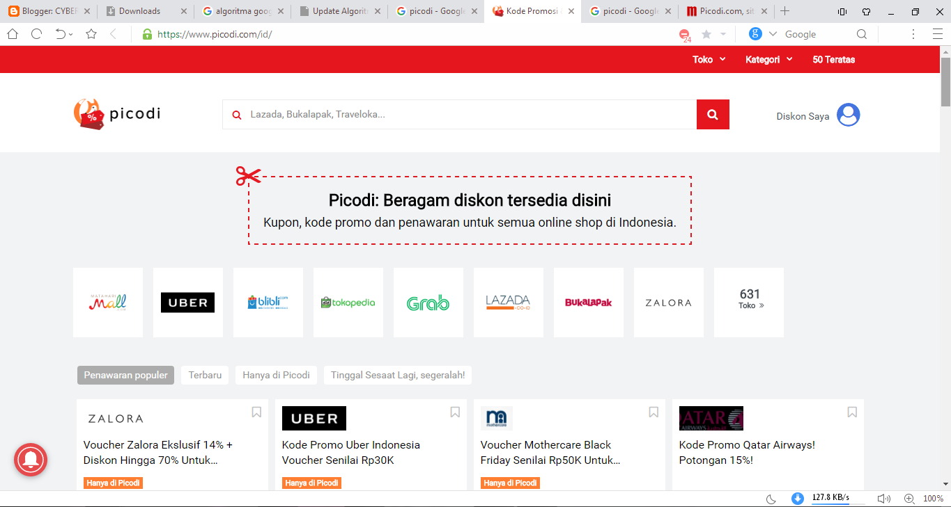951x507 pixels.
Task: Open the Diskon Saya user avatar
Action: coord(849,115)
